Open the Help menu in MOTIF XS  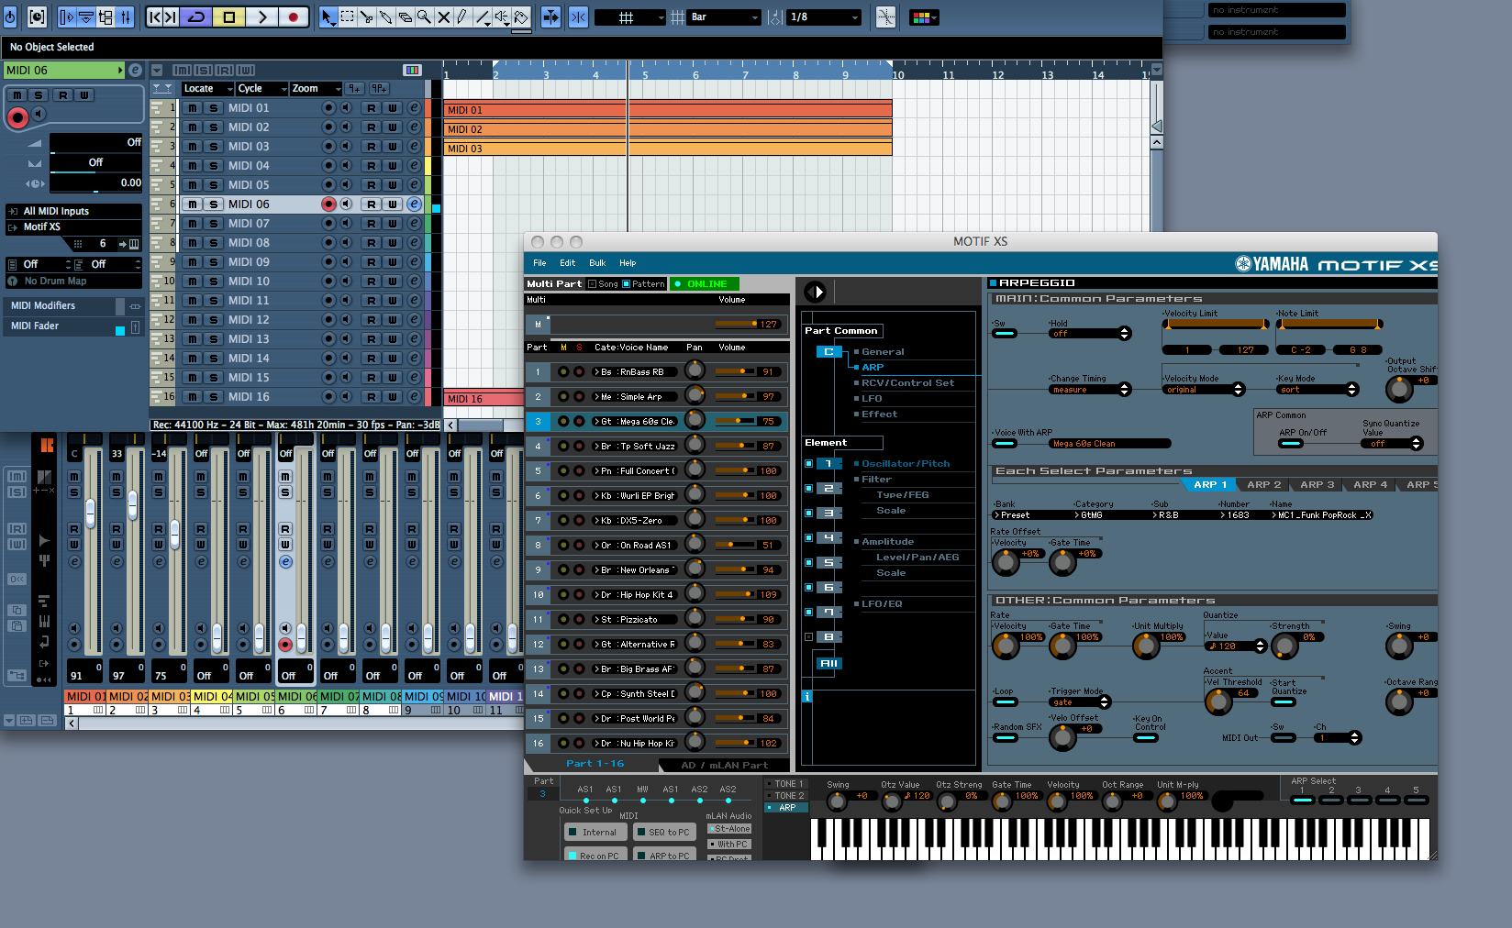(628, 263)
